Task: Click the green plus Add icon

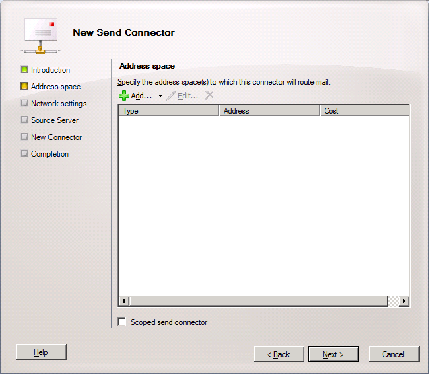Action: point(124,96)
